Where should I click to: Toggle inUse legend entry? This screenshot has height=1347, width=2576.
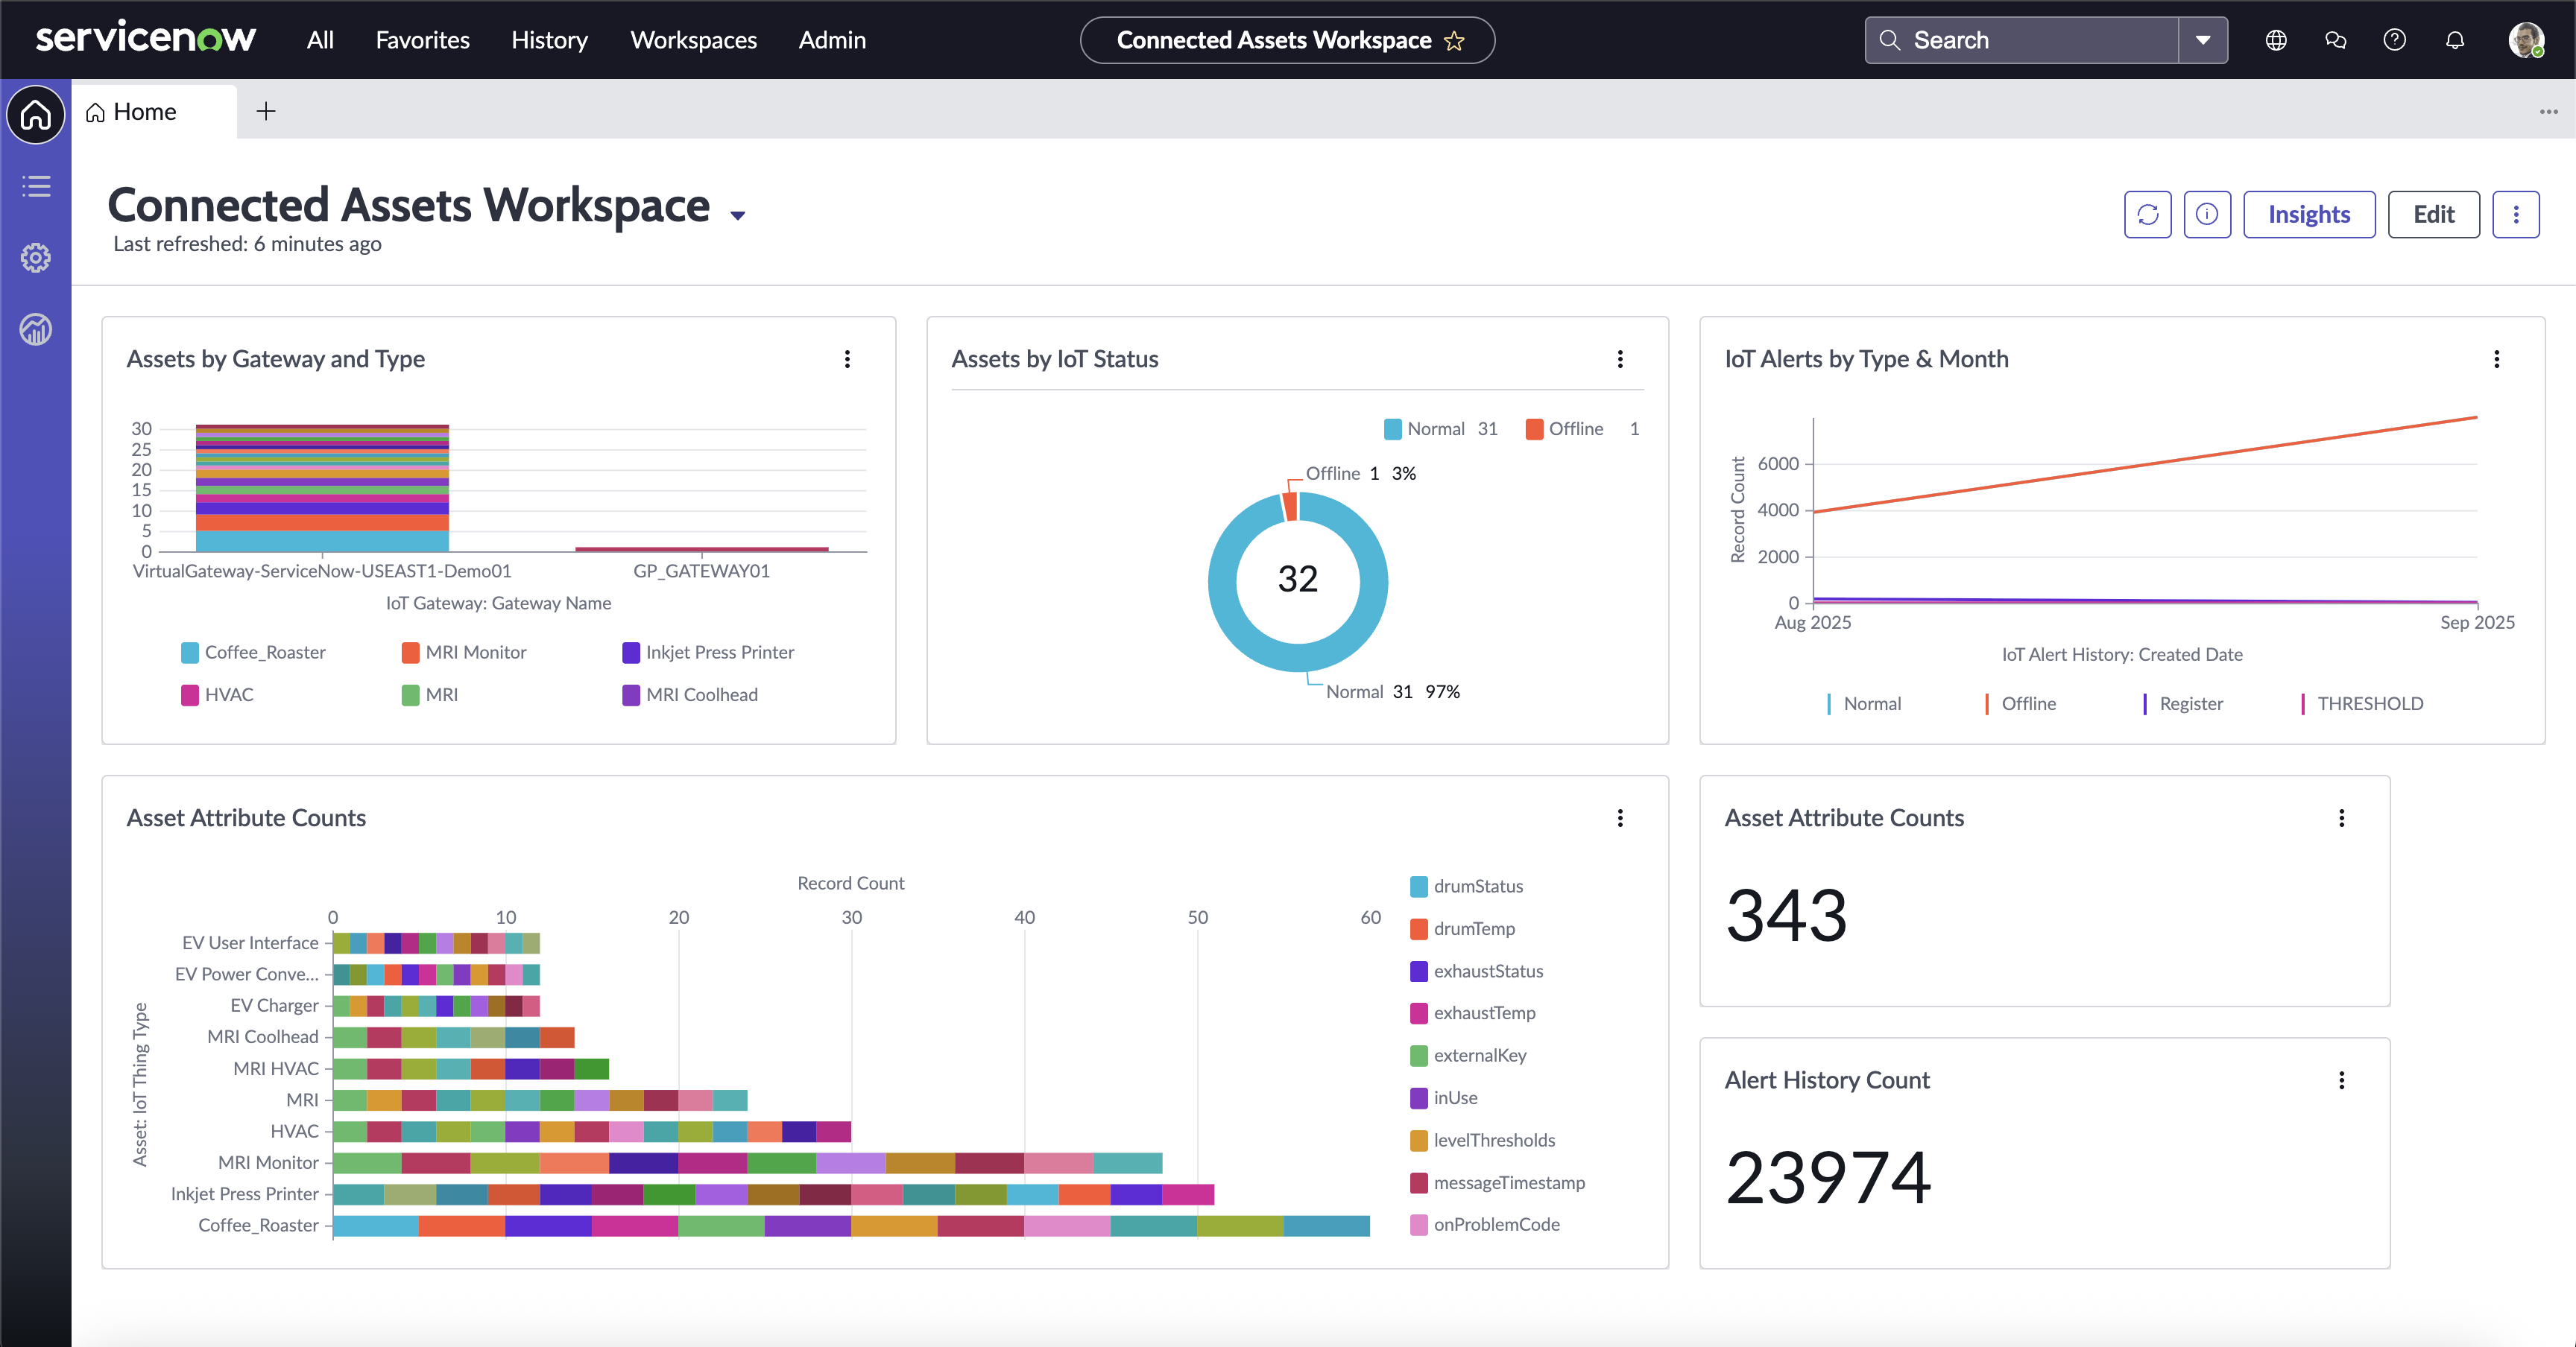pyautogui.click(x=1443, y=1097)
